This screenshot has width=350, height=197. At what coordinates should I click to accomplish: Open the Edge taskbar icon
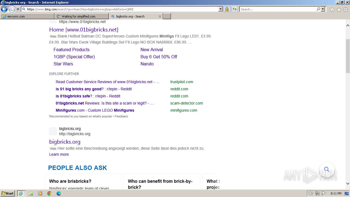point(59,193)
